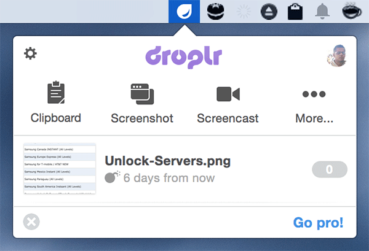Click the Clipboard upload icon
The height and width of the screenshot is (251, 369).
56,92
